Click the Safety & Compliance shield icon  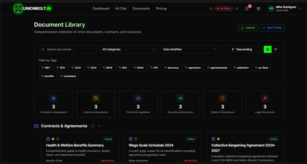tap(222, 98)
